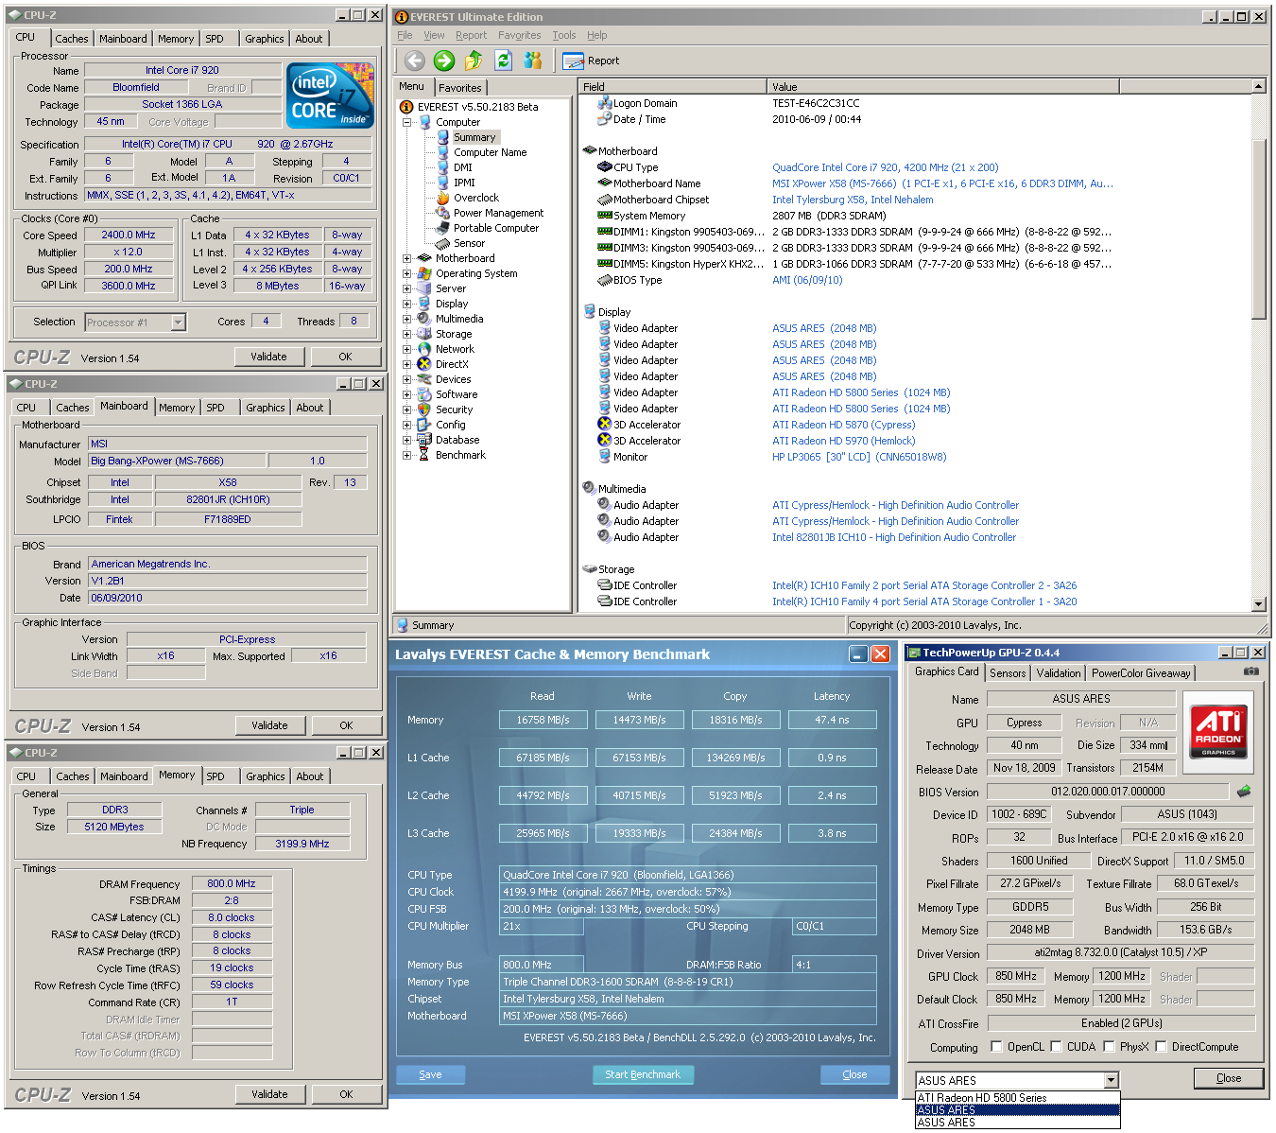Expand the Motherboard node in EVEREST tree
The image size is (1276, 1133).
coord(406,258)
